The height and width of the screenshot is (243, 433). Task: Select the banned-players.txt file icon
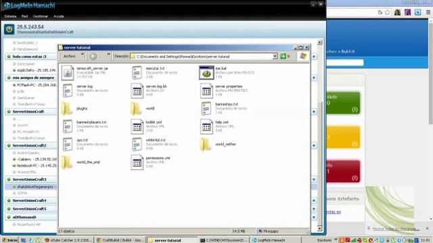(68, 126)
